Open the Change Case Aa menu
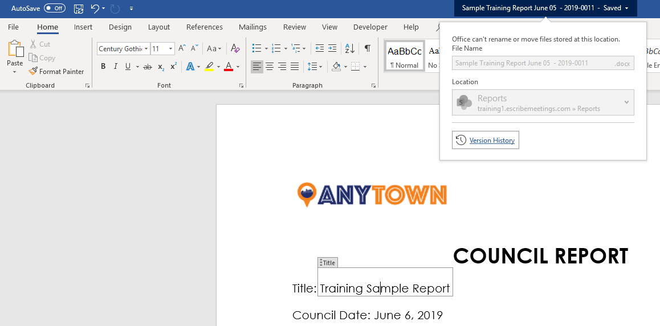660x326 pixels. coord(214,49)
